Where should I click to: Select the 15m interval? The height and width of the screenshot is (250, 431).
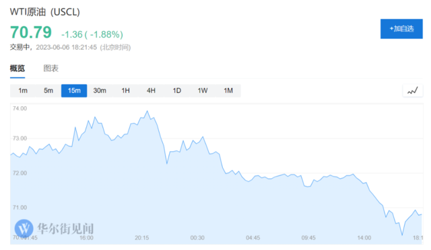click(x=74, y=91)
